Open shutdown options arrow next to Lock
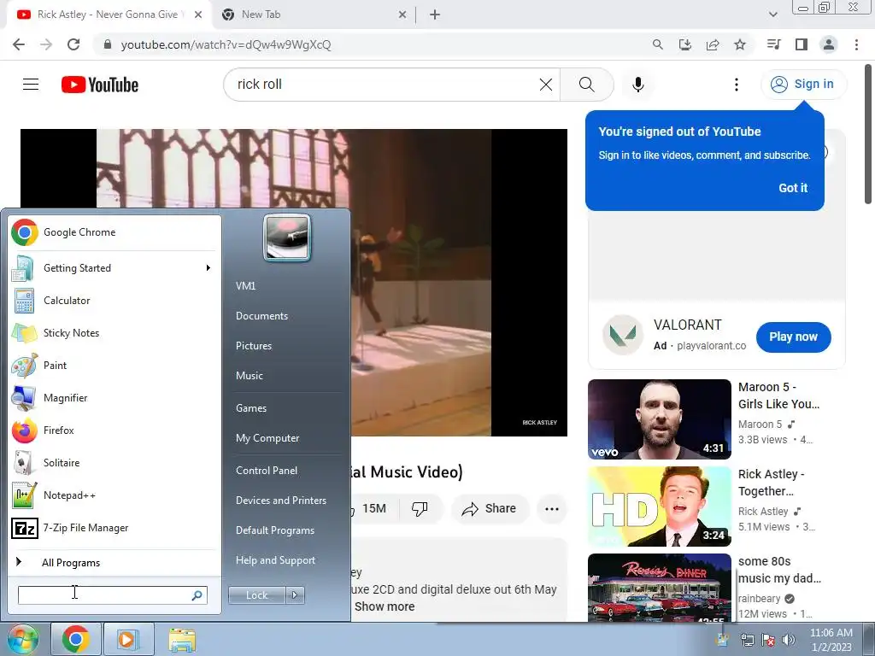The height and width of the screenshot is (656, 875). pyautogui.click(x=295, y=595)
